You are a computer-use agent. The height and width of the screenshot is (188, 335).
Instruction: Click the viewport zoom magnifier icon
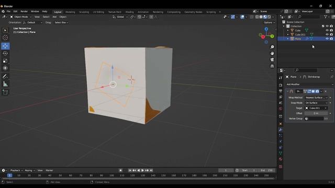click(272, 47)
